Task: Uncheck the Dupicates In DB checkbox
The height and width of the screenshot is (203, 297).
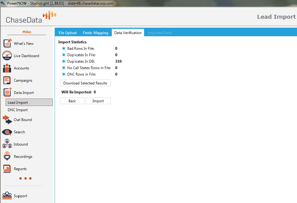Action: [64, 61]
